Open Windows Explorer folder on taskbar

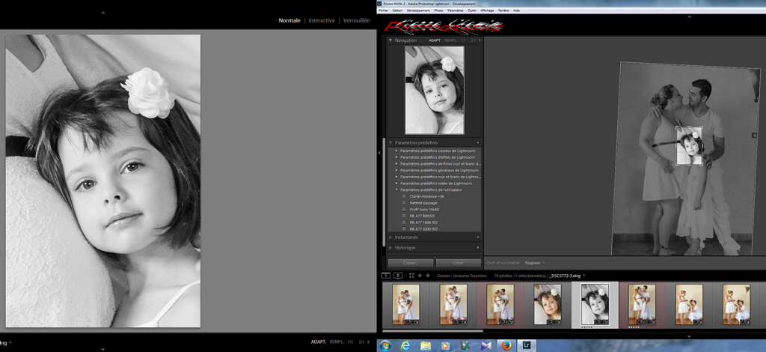pyautogui.click(x=425, y=346)
